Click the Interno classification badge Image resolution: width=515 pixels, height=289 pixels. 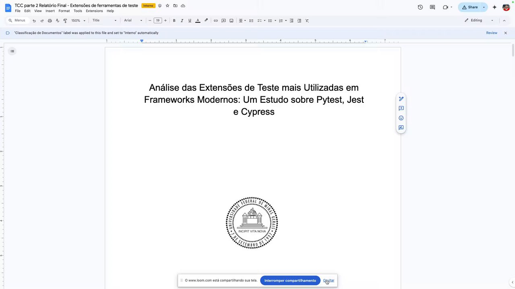[x=148, y=6]
